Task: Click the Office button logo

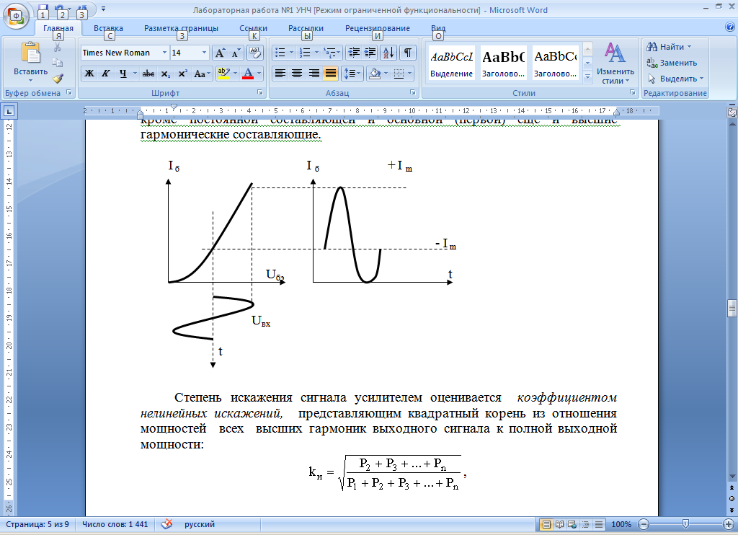Action: 16,17
